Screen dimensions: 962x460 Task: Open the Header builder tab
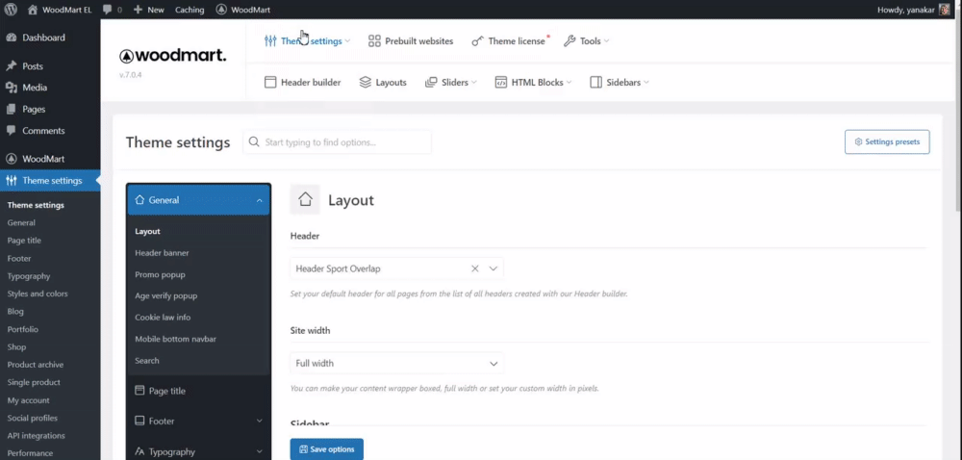[302, 82]
